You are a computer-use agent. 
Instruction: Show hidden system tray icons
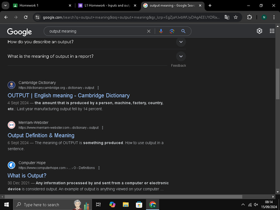(243, 205)
